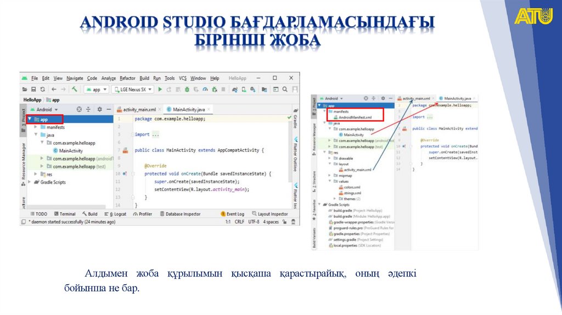Close activity_main.xml tab in left editor
Screen dimensions: 562x315
(x=160, y=109)
